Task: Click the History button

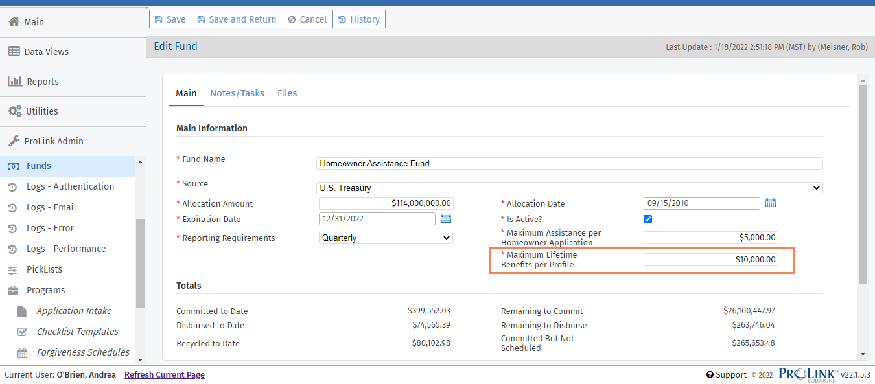Action: point(359,19)
